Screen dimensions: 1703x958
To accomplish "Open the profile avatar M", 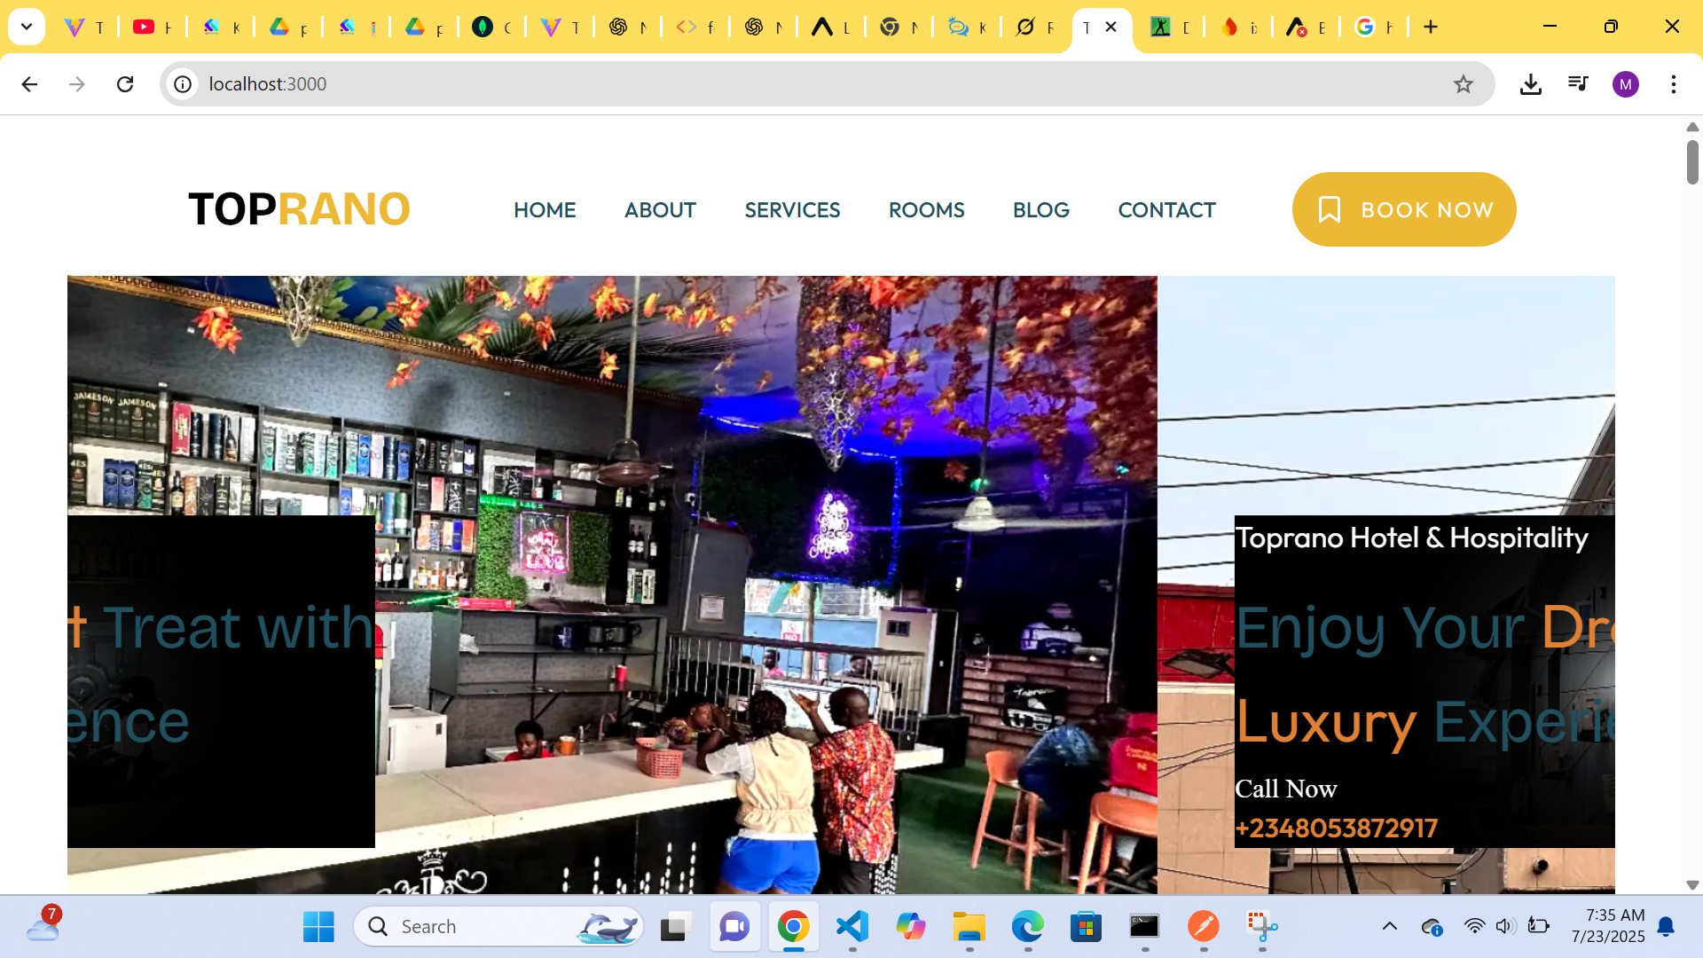I will click(x=1625, y=84).
